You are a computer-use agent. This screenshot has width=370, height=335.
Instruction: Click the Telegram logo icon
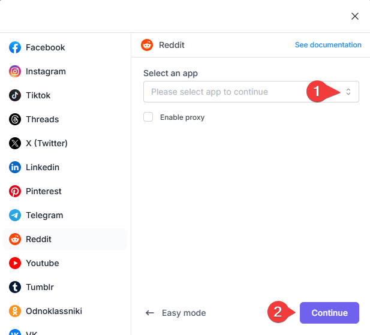(x=15, y=215)
